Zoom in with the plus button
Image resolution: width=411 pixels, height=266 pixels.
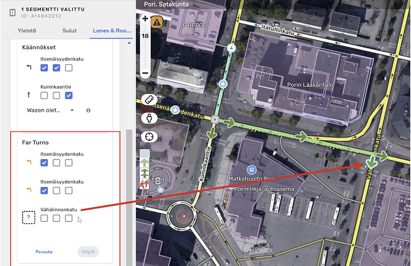145,19
